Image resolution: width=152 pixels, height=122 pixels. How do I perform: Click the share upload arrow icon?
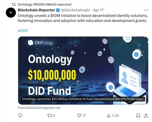(x=146, y=115)
